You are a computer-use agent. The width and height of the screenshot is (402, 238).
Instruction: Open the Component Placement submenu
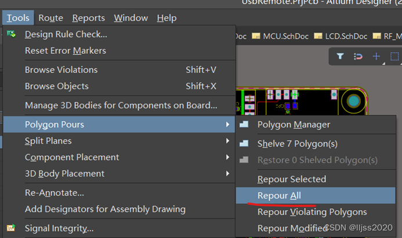119,157
